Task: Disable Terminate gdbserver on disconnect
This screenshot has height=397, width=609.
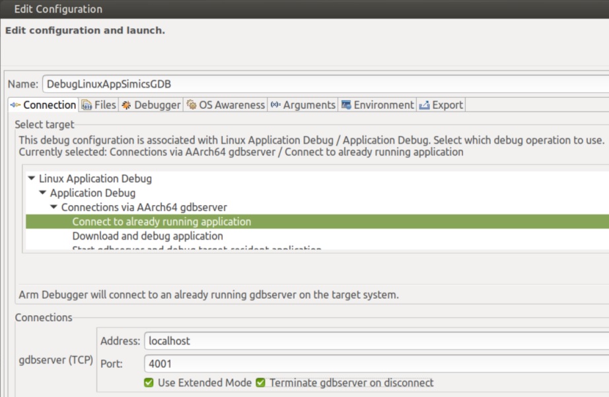Action: (x=261, y=382)
